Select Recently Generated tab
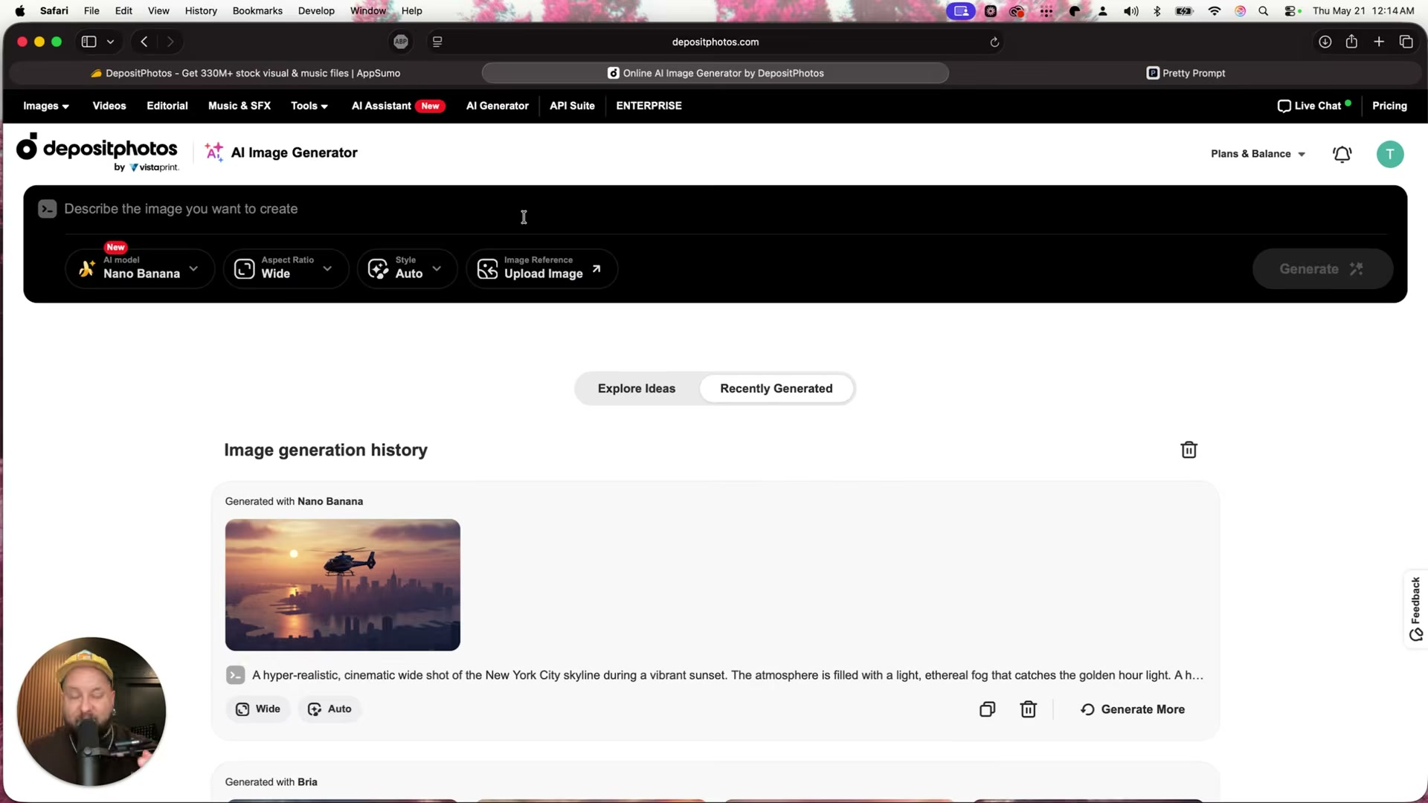This screenshot has width=1428, height=803. (776, 389)
